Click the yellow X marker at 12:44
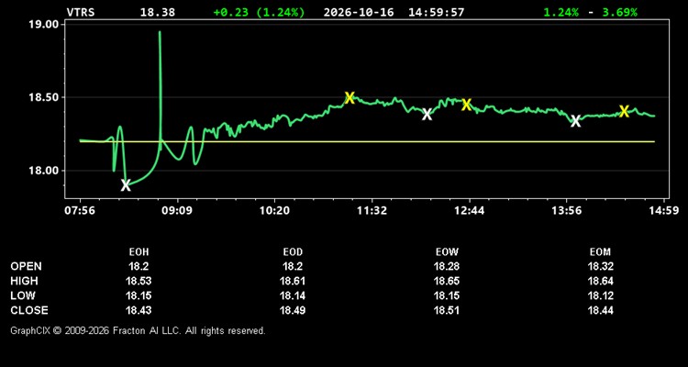Viewport: 688px width, 367px height. click(466, 105)
